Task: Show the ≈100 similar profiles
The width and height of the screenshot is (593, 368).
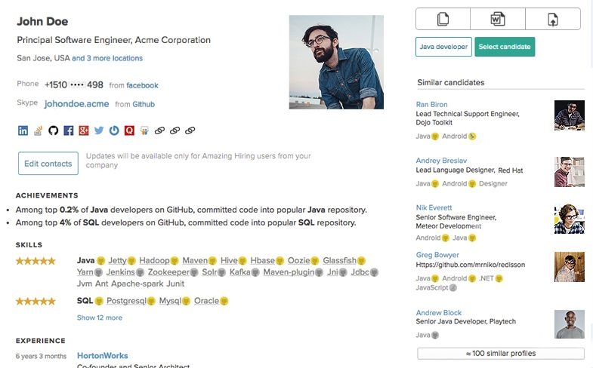Action: [x=501, y=354]
